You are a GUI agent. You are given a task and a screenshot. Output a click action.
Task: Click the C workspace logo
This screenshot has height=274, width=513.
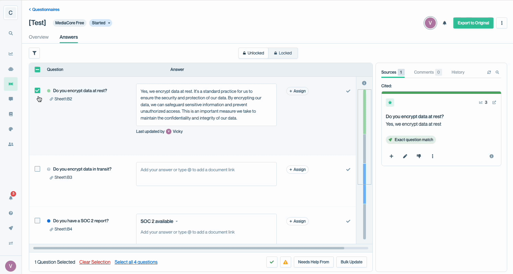[11, 13]
